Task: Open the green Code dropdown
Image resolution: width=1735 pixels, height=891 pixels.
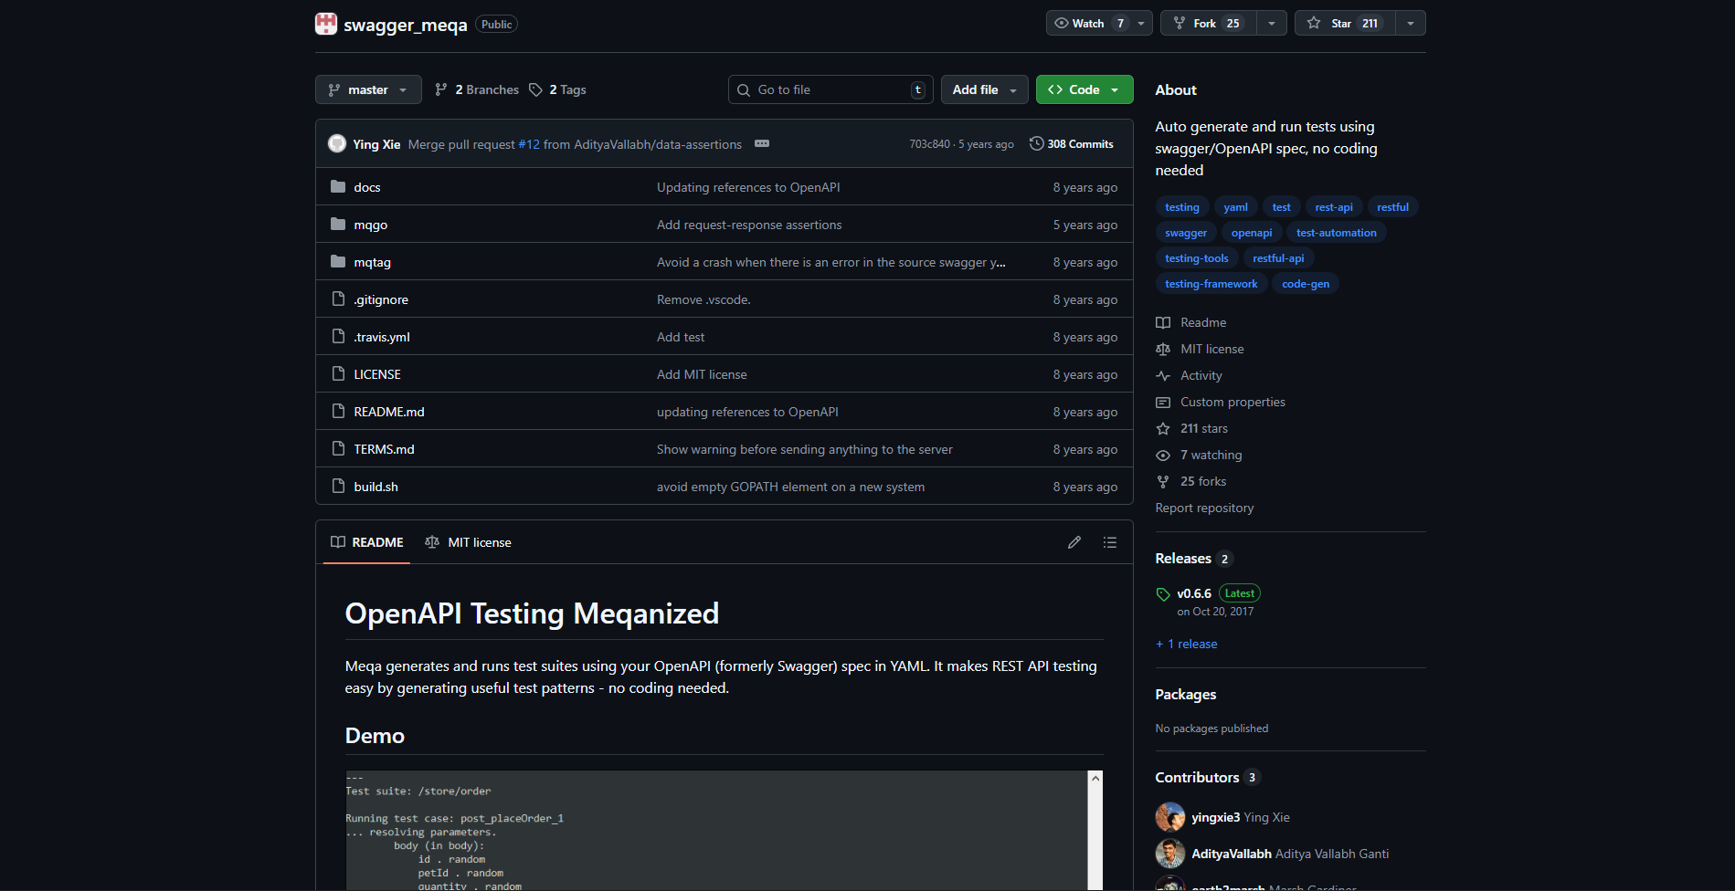Action: tap(1084, 89)
